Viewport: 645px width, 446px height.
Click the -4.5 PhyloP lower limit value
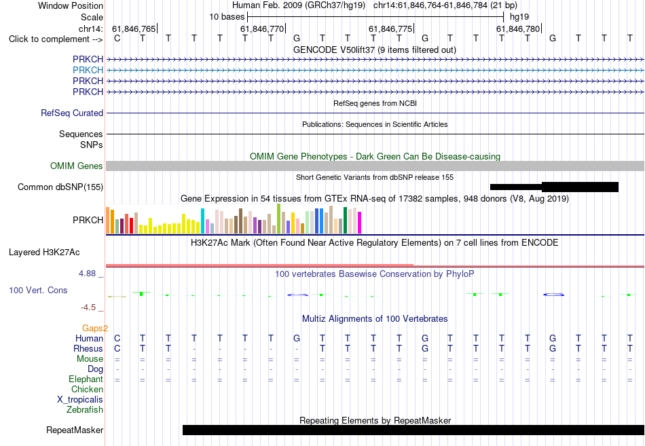88,308
